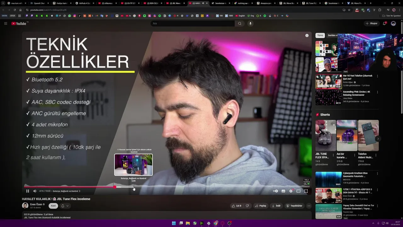403x227 pixels.
Task: Open options for JBL TUNE FLEX Short
Action: click(333, 155)
